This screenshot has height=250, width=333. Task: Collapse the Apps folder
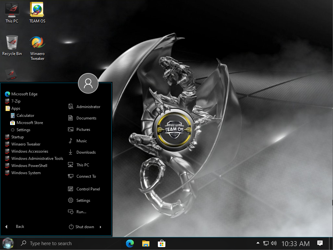pos(13,108)
